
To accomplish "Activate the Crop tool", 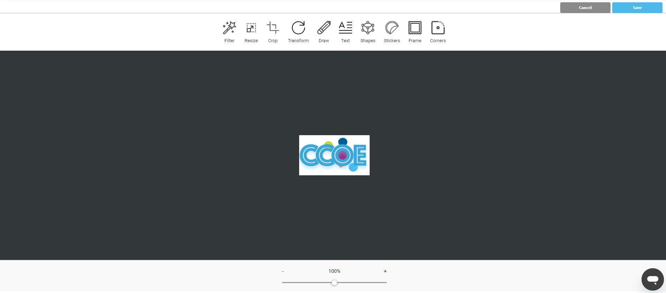I will pyautogui.click(x=273, y=32).
